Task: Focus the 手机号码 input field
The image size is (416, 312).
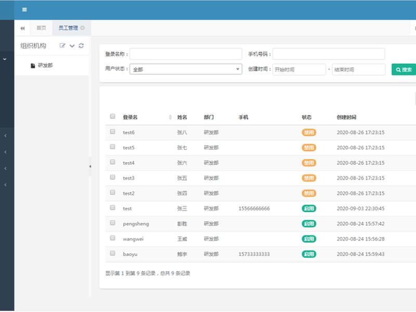Action: point(329,54)
